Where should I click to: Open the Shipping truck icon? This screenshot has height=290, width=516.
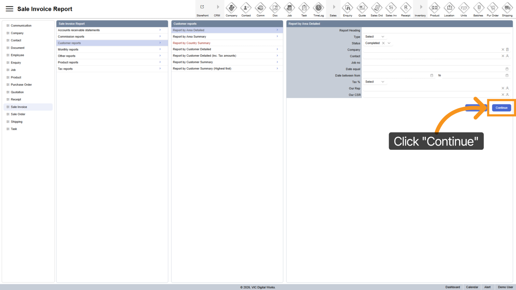pyautogui.click(x=507, y=8)
